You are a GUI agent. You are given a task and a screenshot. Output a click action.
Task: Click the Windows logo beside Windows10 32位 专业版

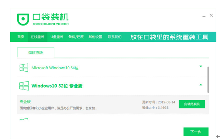24,86
